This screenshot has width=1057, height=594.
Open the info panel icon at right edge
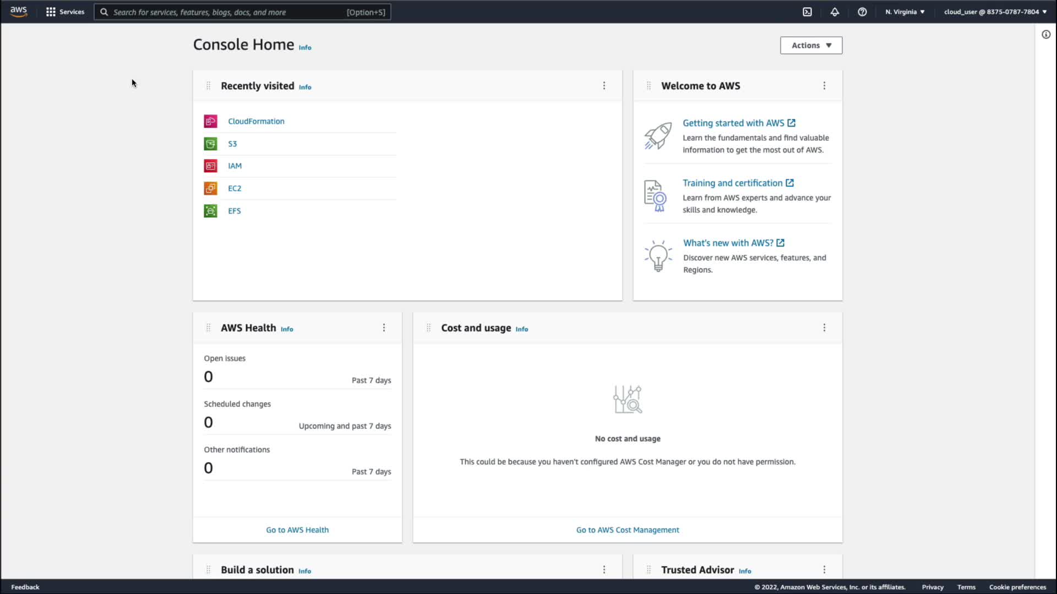[1046, 35]
